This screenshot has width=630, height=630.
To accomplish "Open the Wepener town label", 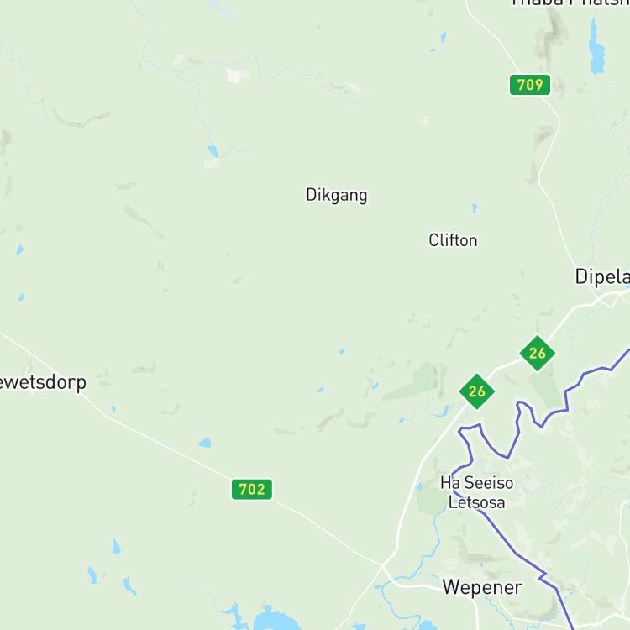I will click(x=482, y=587).
